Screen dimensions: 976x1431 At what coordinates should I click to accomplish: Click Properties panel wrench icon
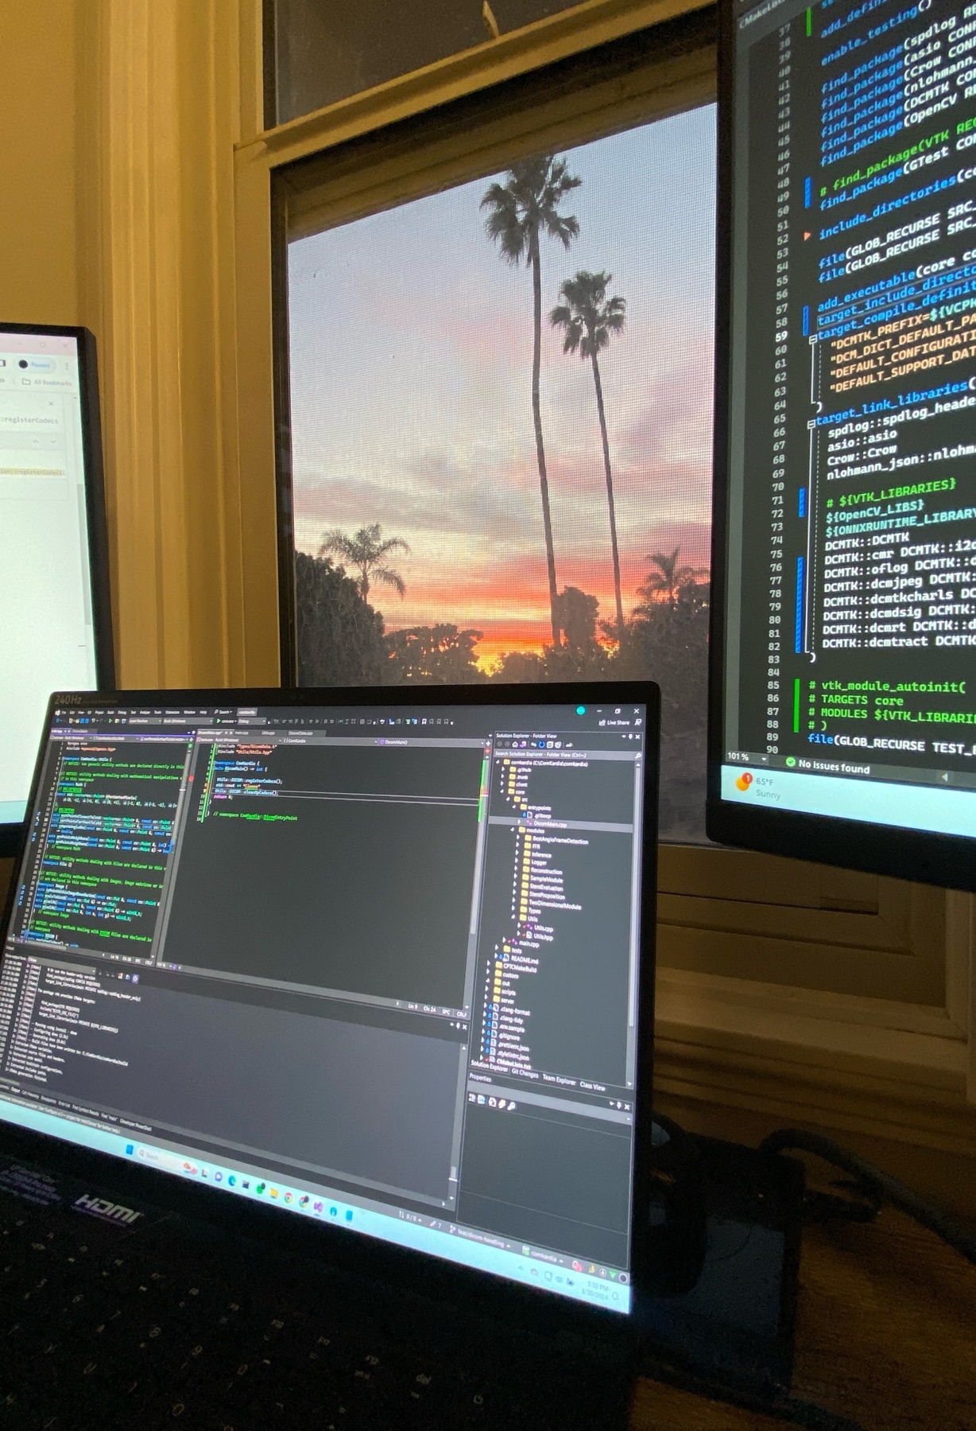[511, 1106]
